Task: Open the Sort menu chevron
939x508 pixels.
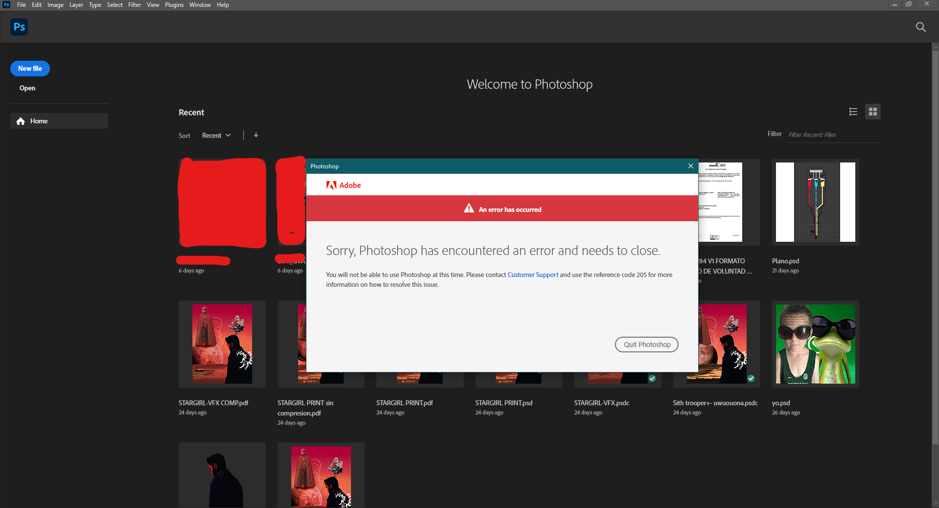Action: coord(228,135)
